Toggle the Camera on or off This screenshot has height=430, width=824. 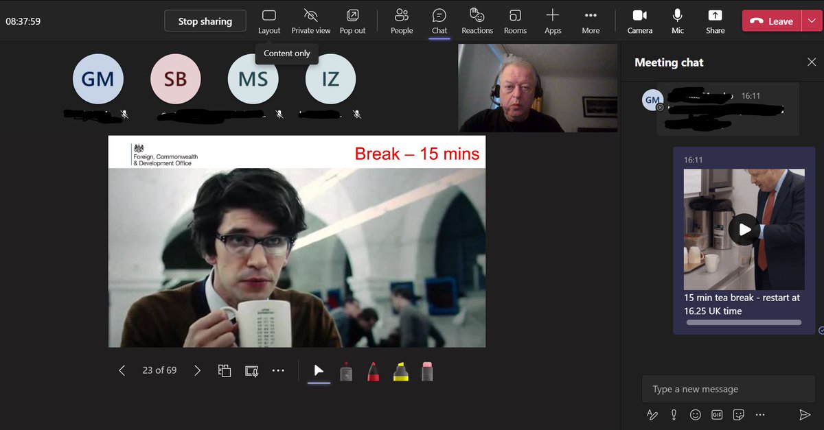click(x=640, y=21)
